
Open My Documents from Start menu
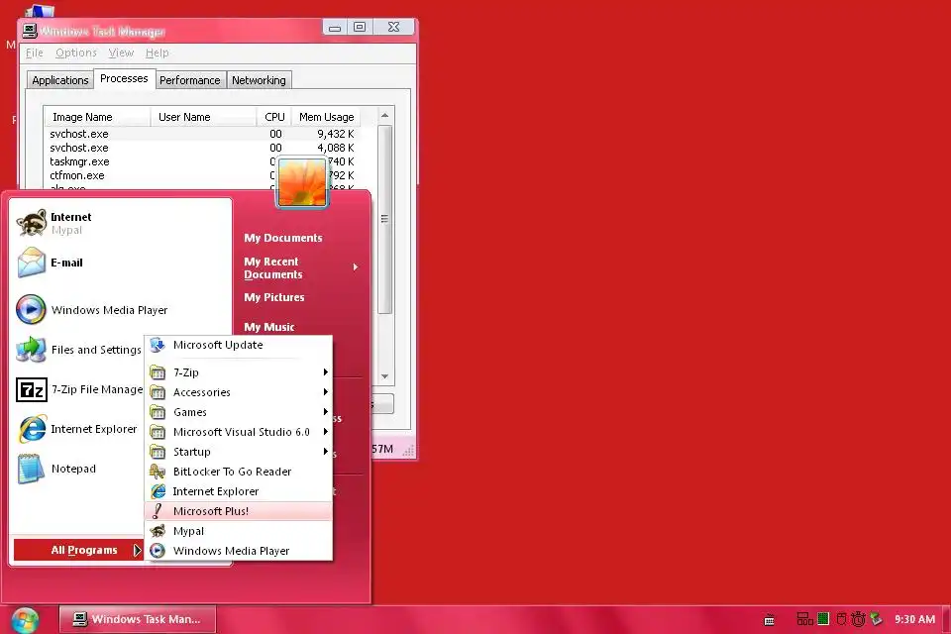tap(283, 238)
